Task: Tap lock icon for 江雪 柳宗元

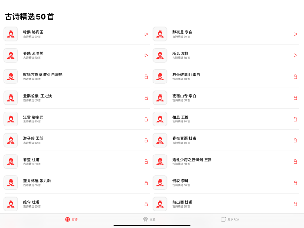Action: click(x=146, y=119)
